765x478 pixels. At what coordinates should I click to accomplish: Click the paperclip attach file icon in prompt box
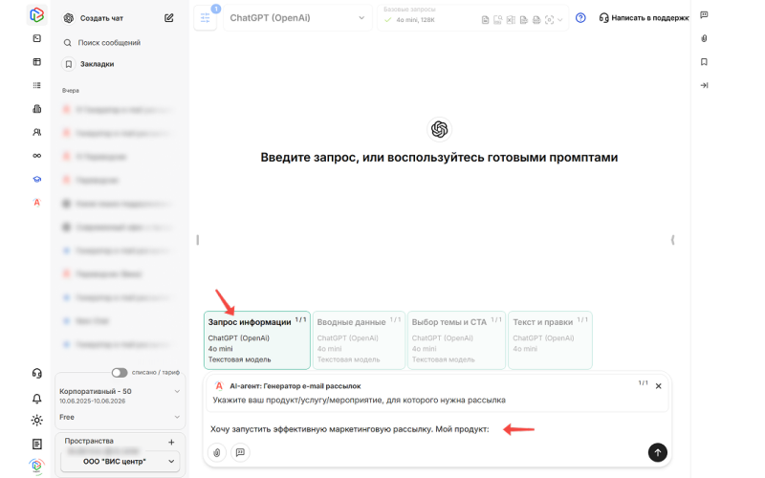click(x=217, y=452)
